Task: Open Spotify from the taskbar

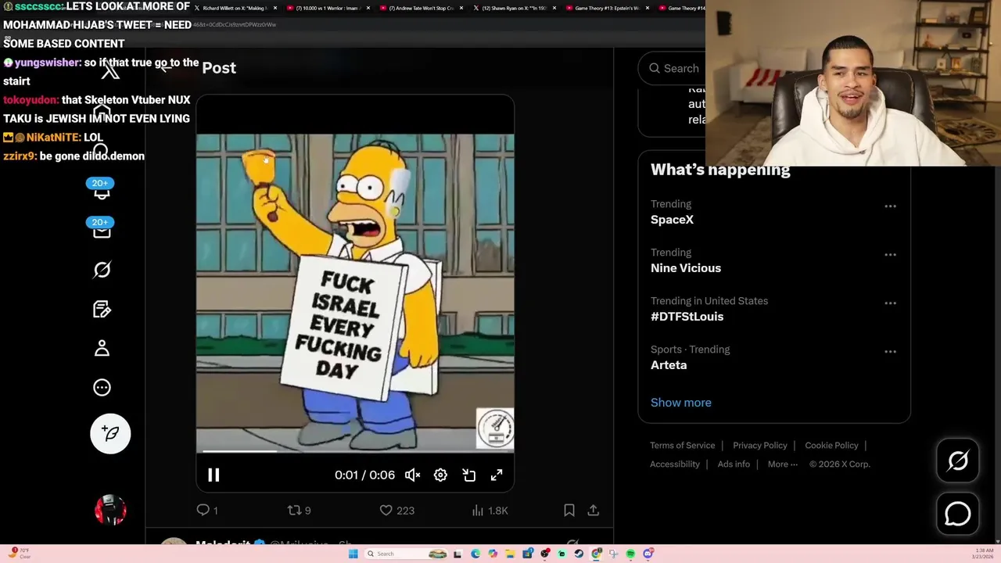Action: coord(630,554)
